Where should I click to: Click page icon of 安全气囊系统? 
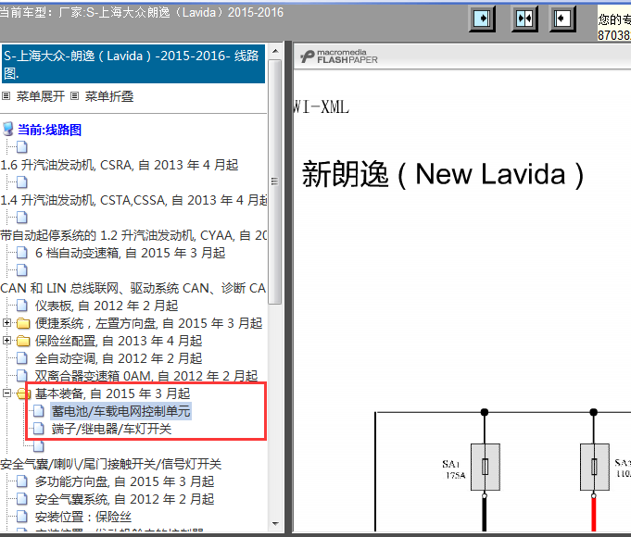tap(21, 499)
